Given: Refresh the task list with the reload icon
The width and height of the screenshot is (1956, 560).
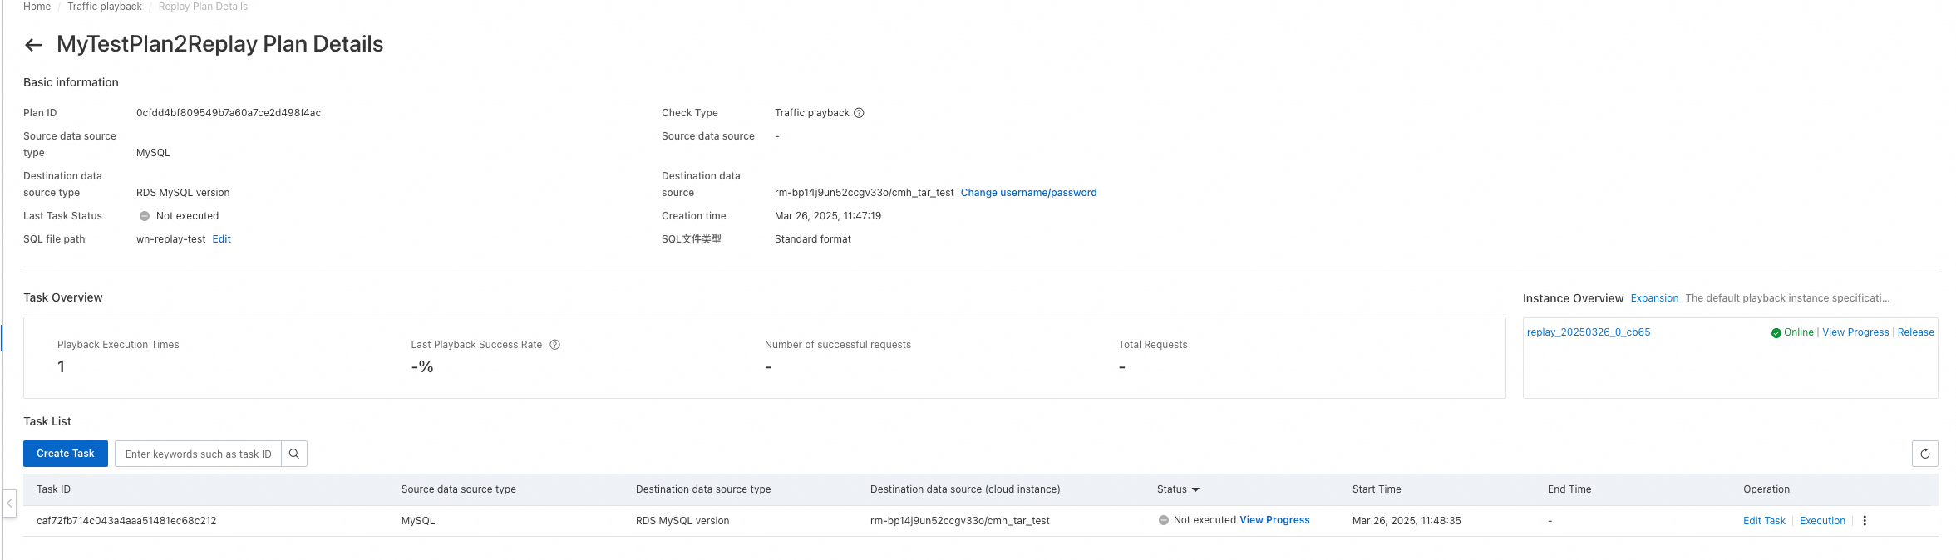Looking at the screenshot, I should click(x=1924, y=454).
